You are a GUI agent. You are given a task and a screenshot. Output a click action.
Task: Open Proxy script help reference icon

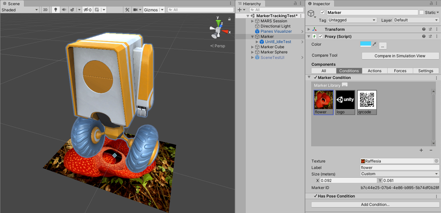point(424,37)
